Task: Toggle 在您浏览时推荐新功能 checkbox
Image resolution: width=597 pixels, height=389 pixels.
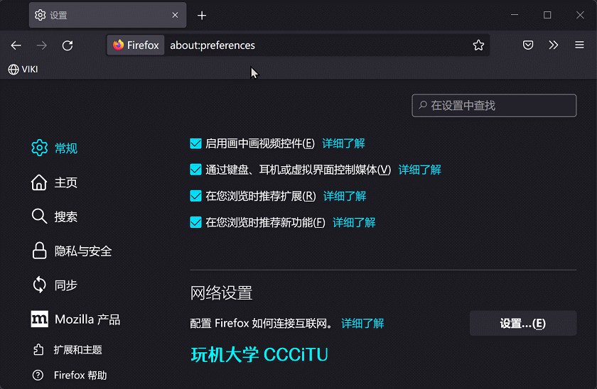Action: pyautogui.click(x=196, y=222)
